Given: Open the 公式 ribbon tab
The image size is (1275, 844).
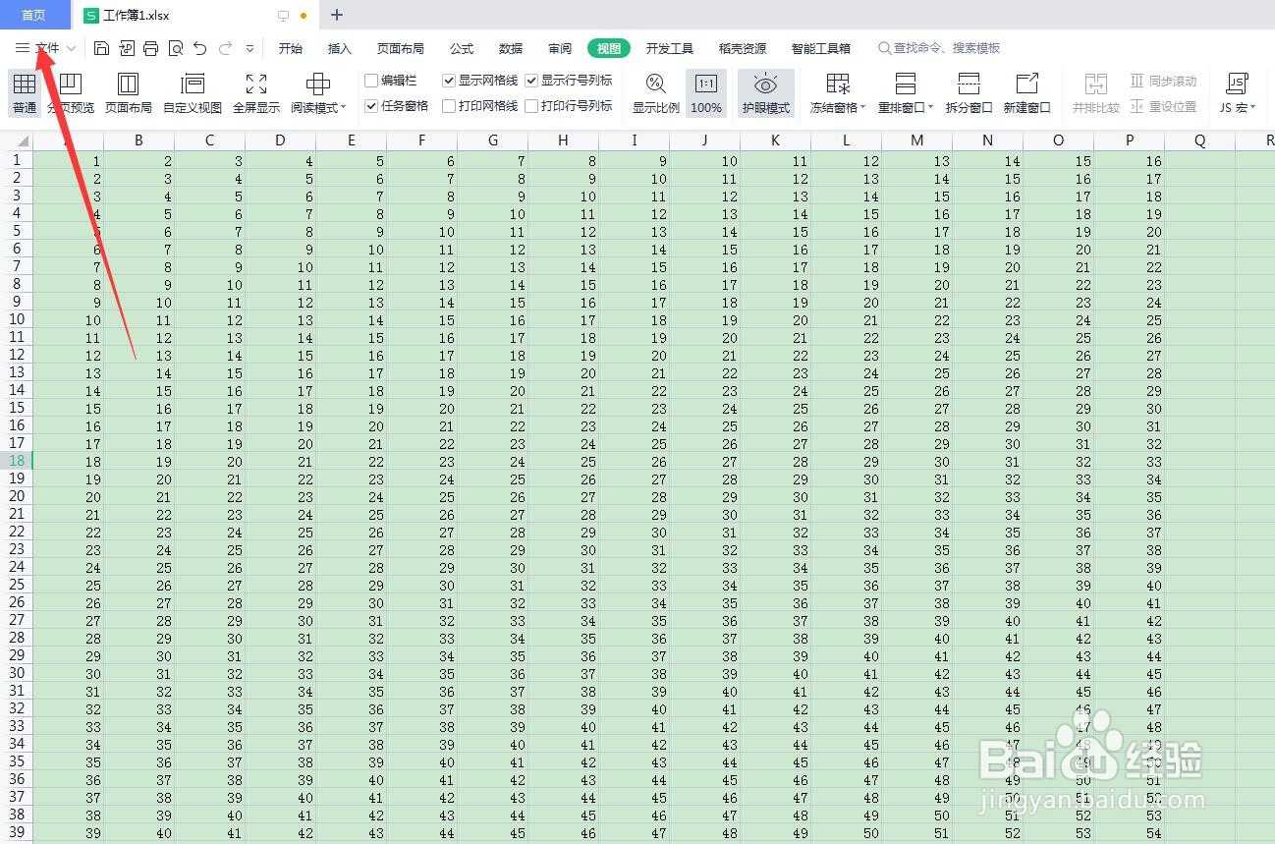Looking at the screenshot, I should click(x=462, y=48).
